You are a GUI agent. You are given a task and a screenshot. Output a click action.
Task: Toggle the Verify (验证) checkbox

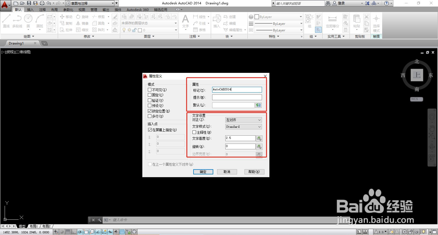(x=150, y=100)
